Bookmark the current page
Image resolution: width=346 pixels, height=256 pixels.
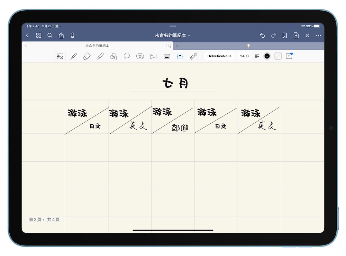pos(285,35)
